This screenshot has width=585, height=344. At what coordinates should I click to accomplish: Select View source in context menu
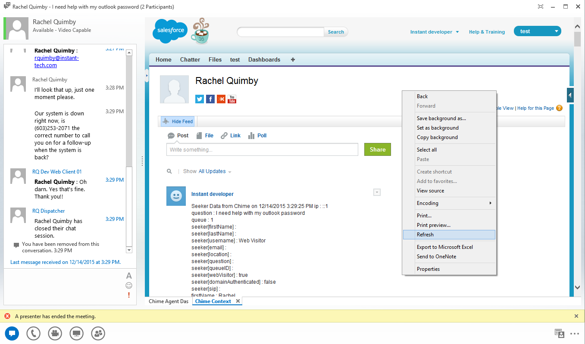click(449, 191)
